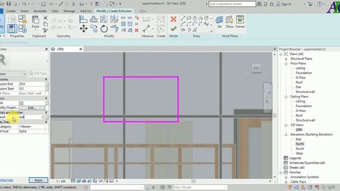Open the Annotate ribbon tab
340x191 pixels.
(40, 11)
